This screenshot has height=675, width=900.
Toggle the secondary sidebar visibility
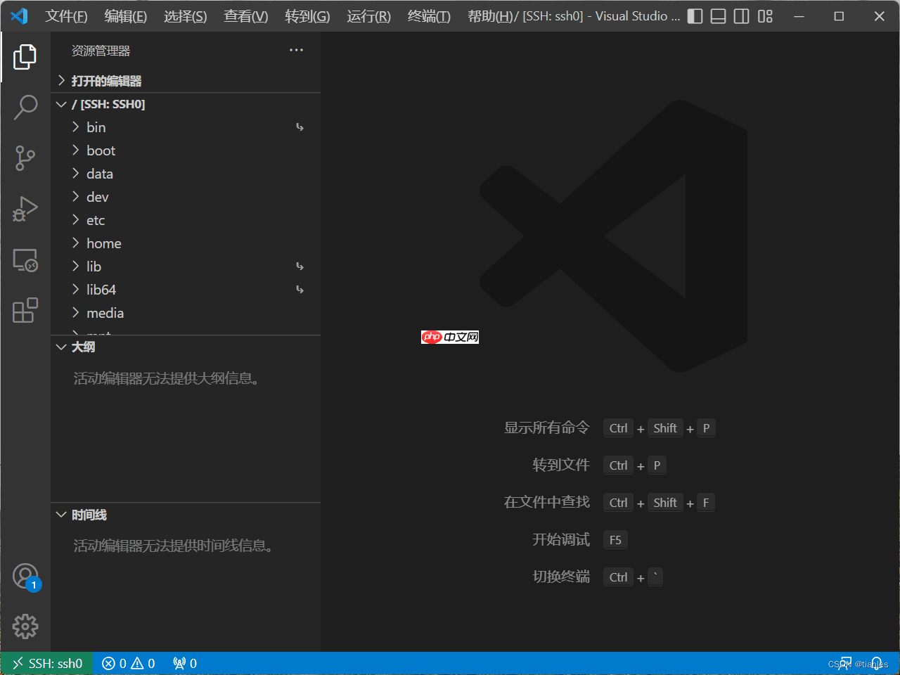[x=741, y=15]
